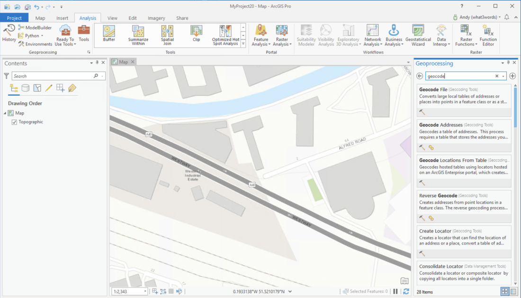Clear the geocode search text
The height and width of the screenshot is (298, 521).
click(497, 76)
